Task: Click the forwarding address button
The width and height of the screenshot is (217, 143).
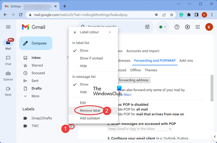Action: pos(134,80)
